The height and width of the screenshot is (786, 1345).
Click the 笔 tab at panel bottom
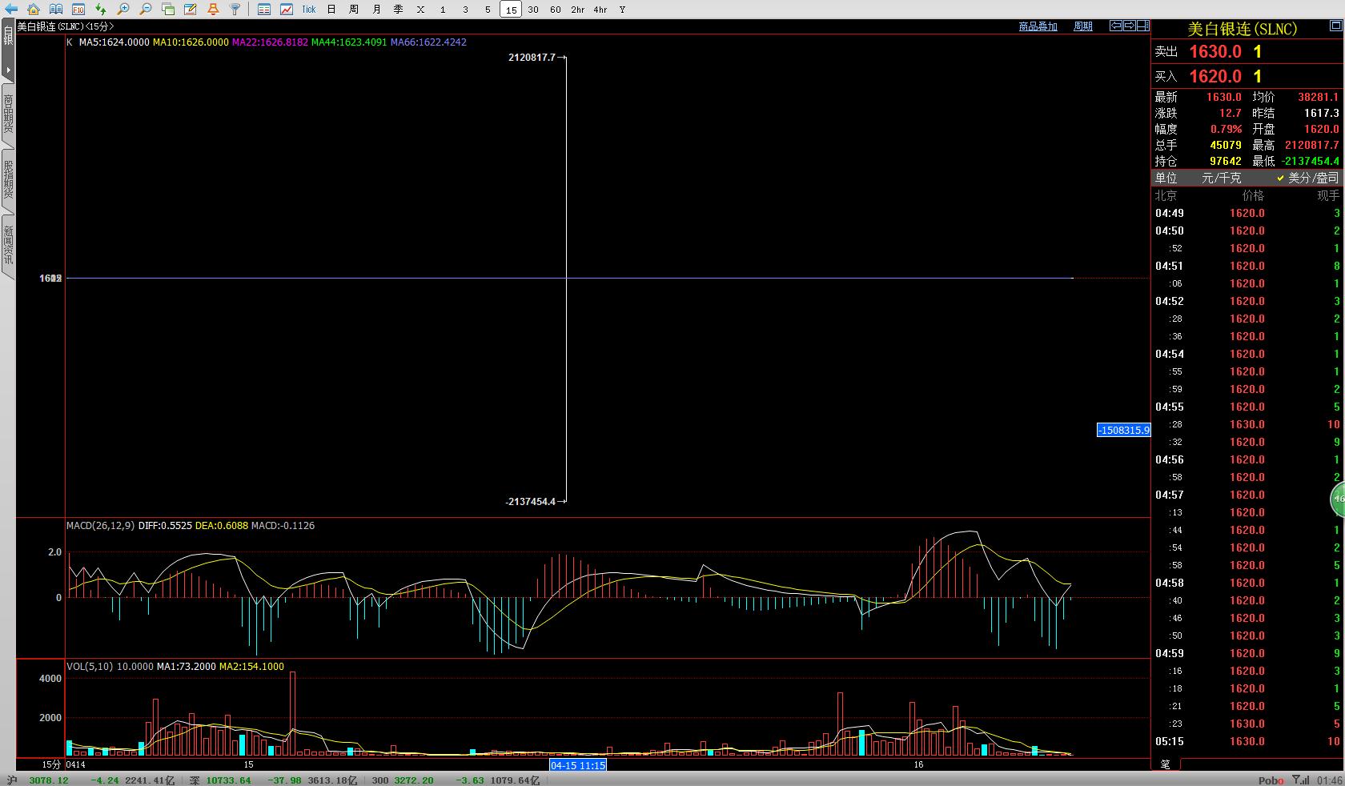pyautogui.click(x=1165, y=764)
